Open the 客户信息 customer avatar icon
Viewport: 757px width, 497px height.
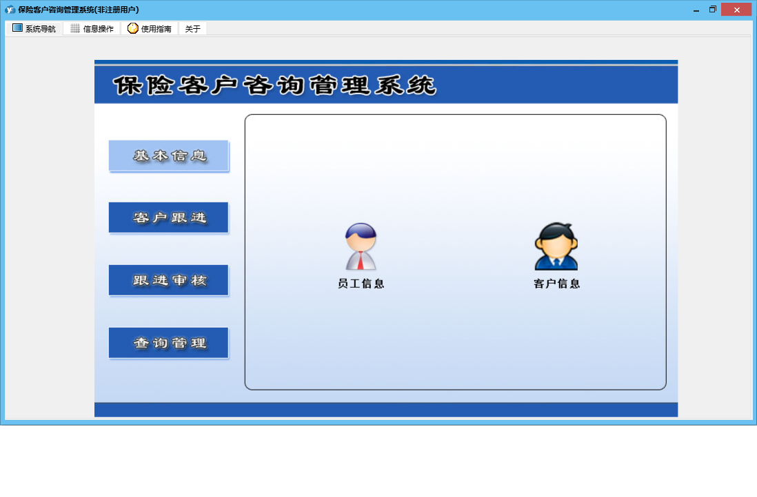(556, 246)
